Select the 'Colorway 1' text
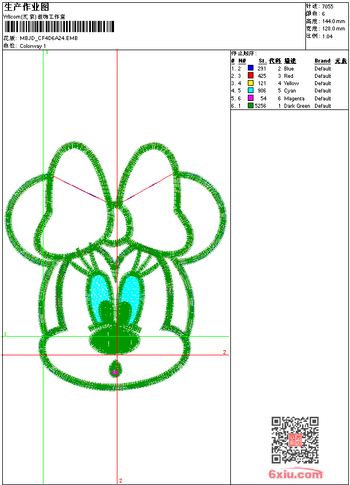 pyautogui.click(x=33, y=46)
